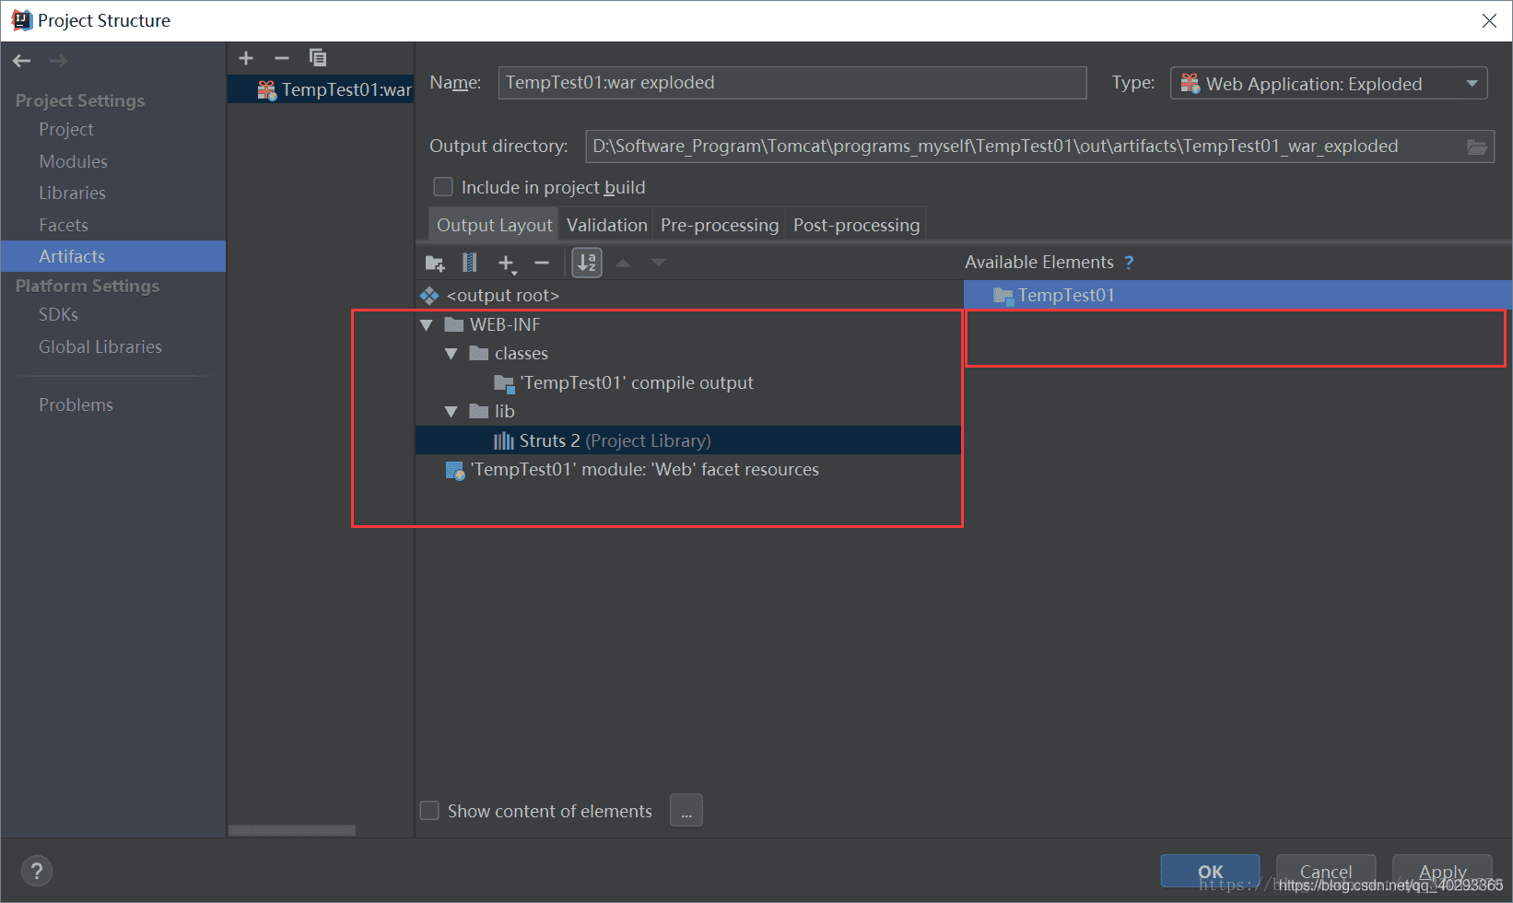Click inside the Name input field
This screenshot has height=903, width=1513.
(792, 83)
